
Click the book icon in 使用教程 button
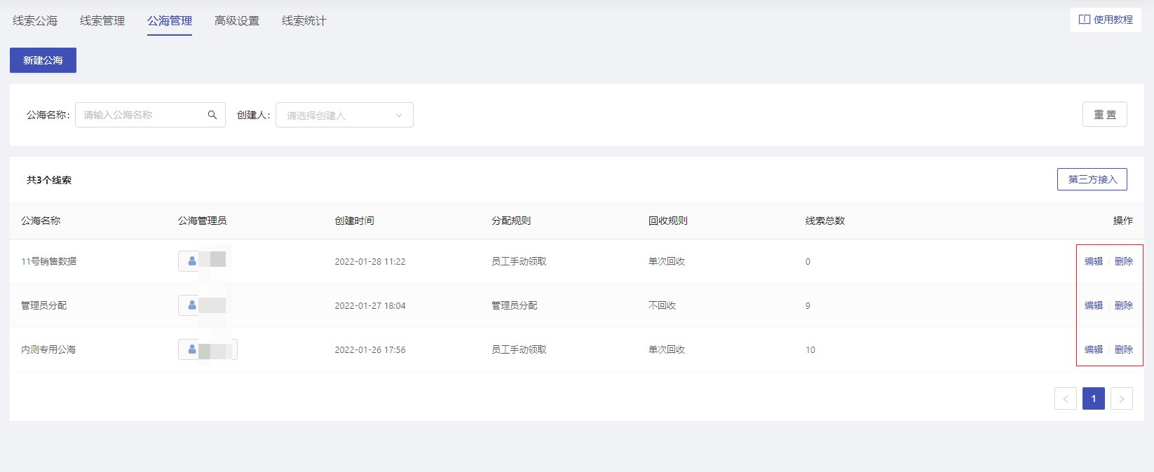[x=1085, y=20]
